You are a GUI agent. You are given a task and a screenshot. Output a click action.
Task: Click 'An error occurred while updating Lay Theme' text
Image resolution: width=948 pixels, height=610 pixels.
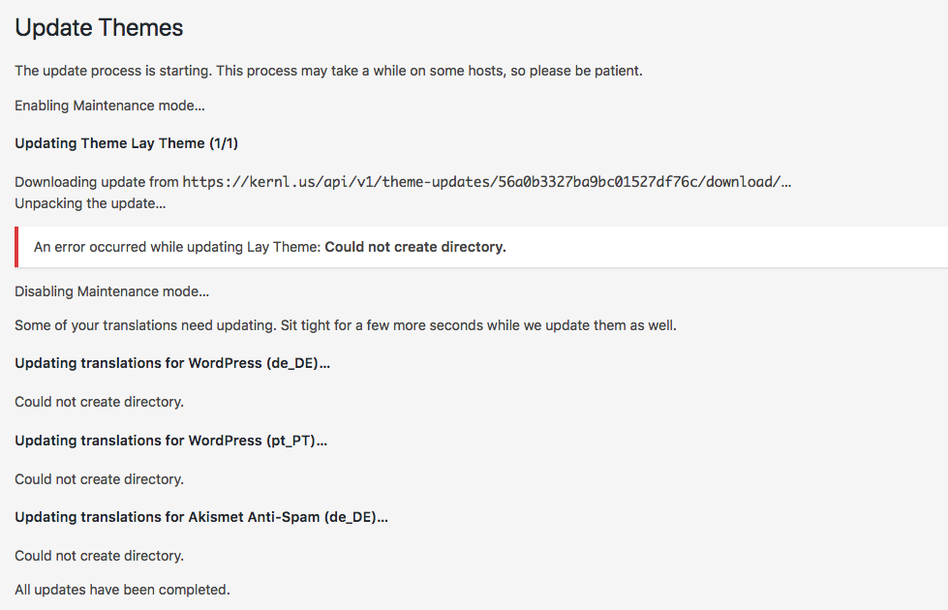[176, 247]
